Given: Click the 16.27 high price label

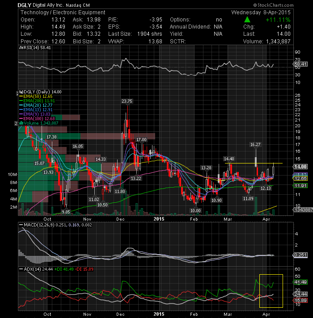Looking at the screenshot, I should tap(255, 145).
